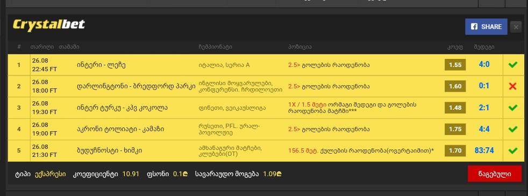Click date 26.08 18:00 FT
The height and width of the screenshot is (196, 528).
pyautogui.click(x=45, y=87)
